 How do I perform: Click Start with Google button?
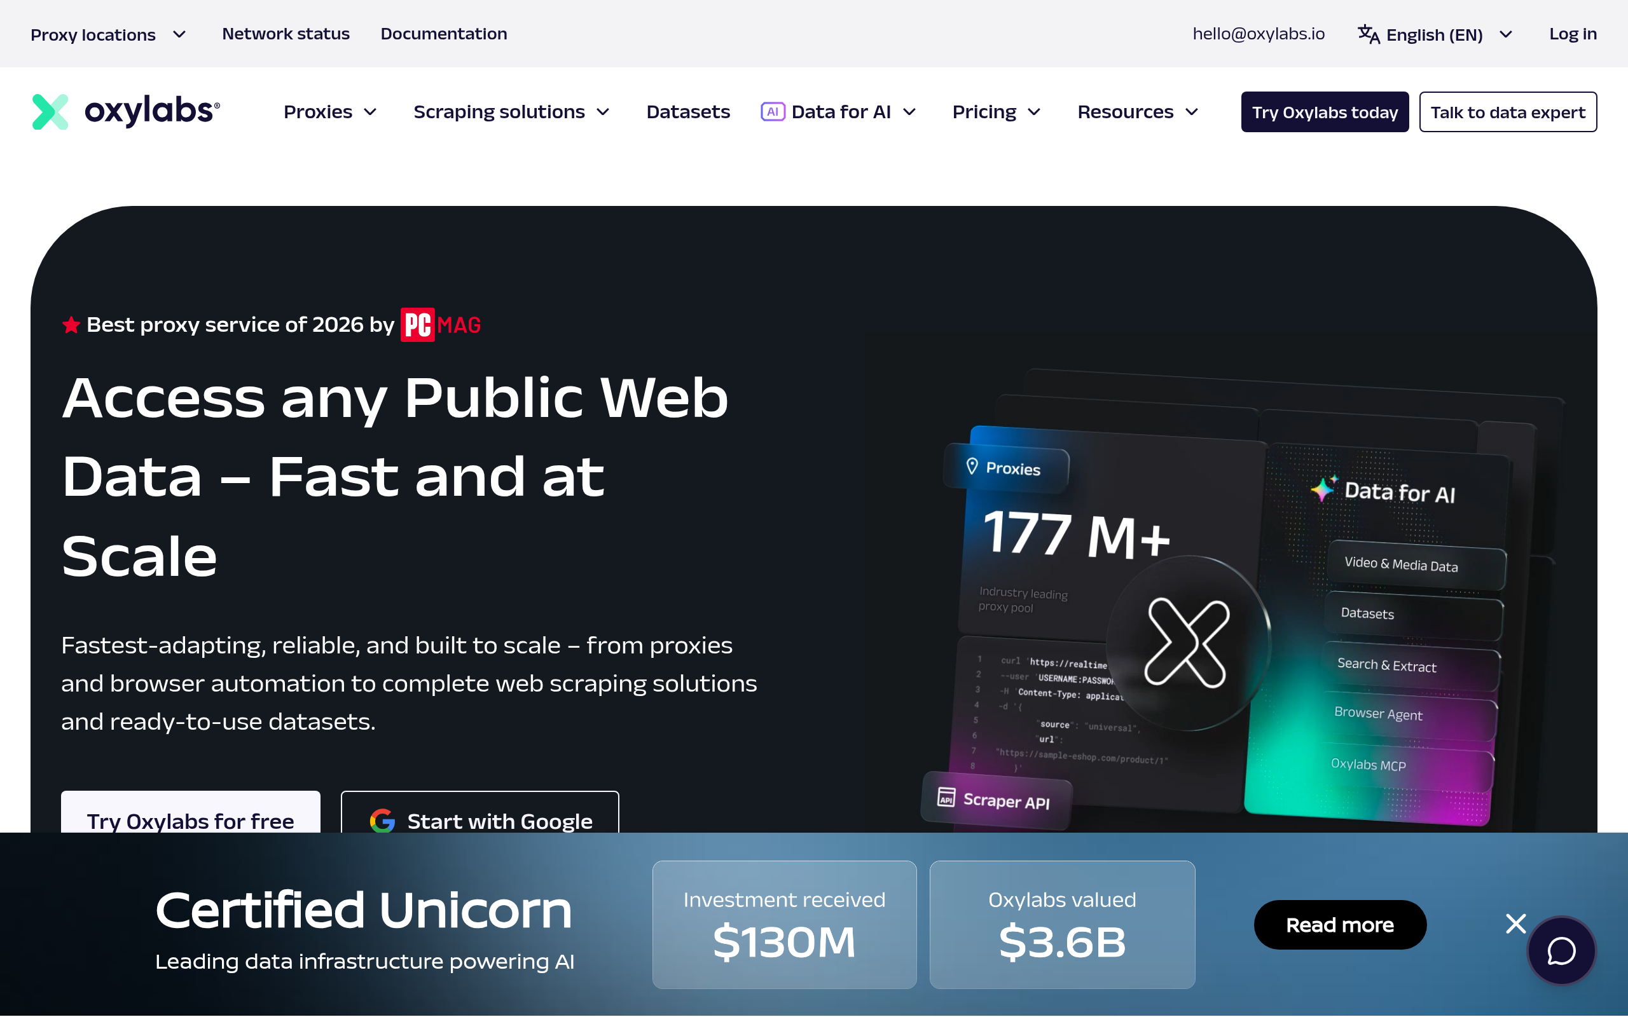(x=479, y=812)
